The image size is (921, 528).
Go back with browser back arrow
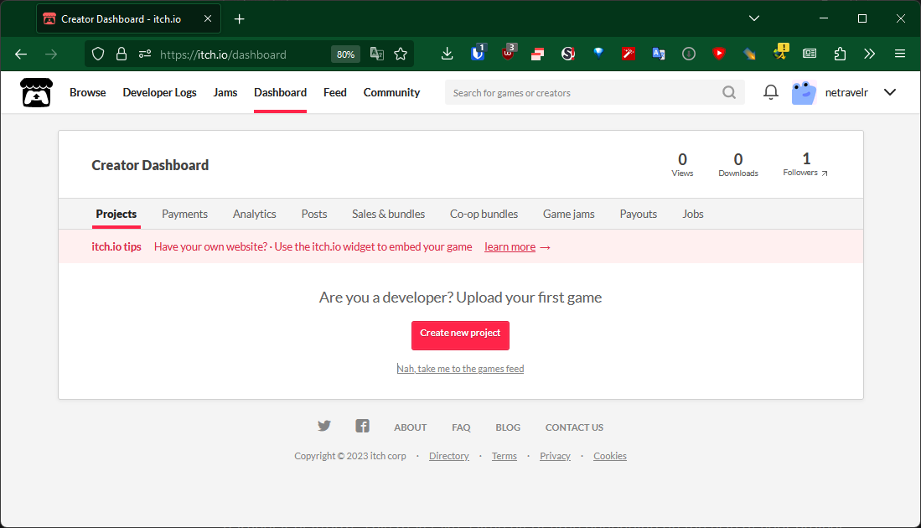point(21,54)
